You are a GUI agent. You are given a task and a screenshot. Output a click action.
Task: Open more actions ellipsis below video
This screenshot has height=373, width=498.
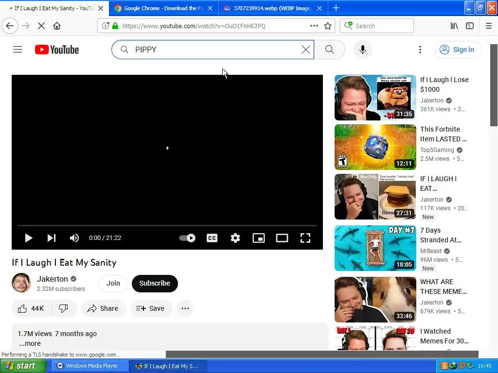[x=185, y=308]
